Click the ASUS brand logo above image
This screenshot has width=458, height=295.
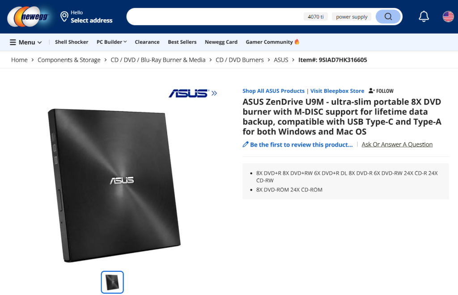pos(192,93)
